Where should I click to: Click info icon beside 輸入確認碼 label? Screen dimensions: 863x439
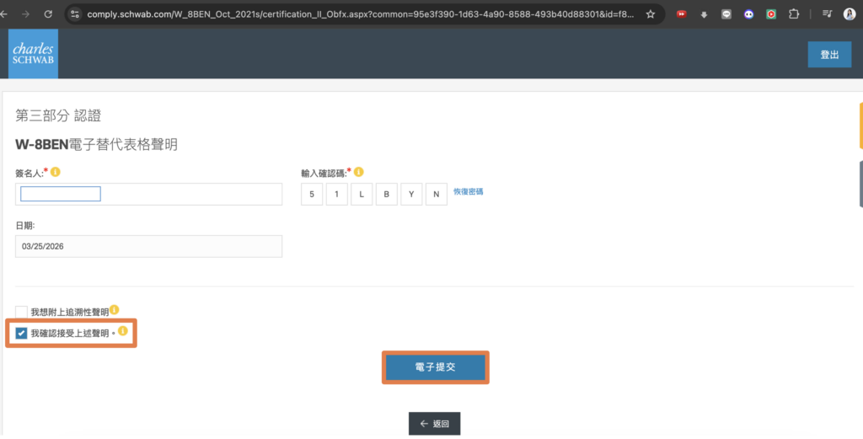(358, 172)
